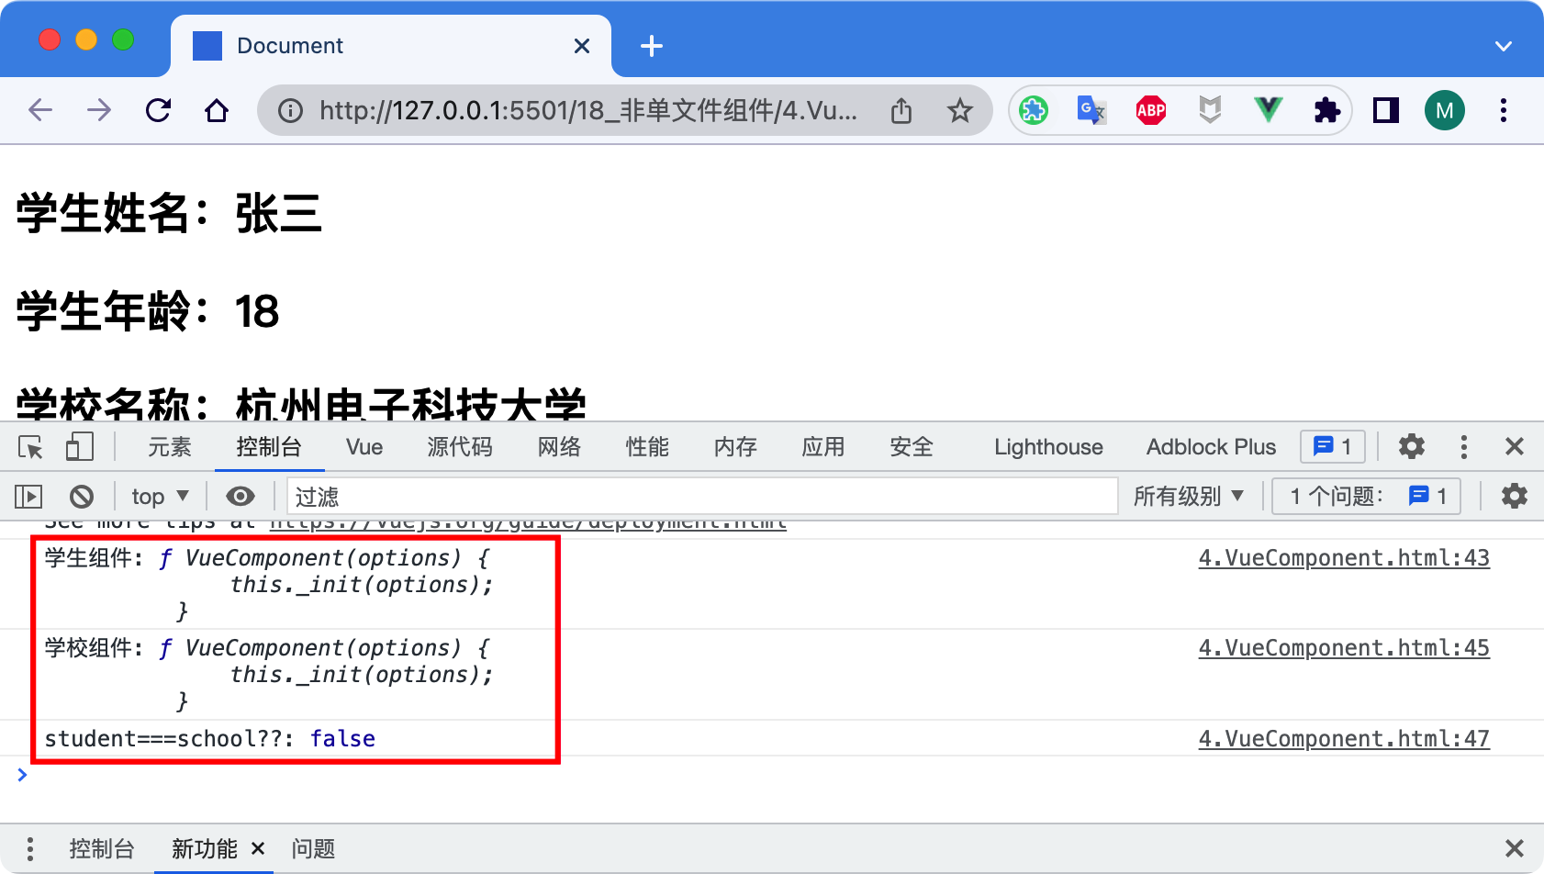Open the green puzzle extension icon
The height and width of the screenshot is (874, 1544).
pos(1034,111)
